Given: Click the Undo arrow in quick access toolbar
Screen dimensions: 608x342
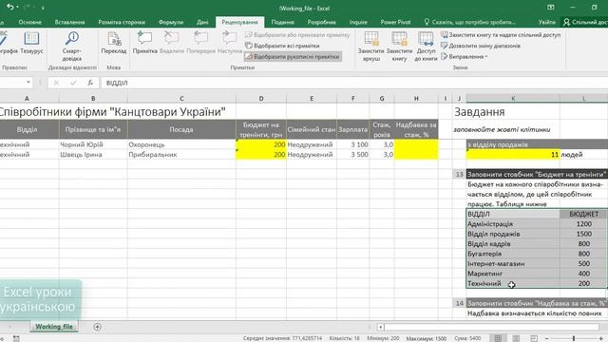Looking at the screenshot, I should click(x=10, y=7).
